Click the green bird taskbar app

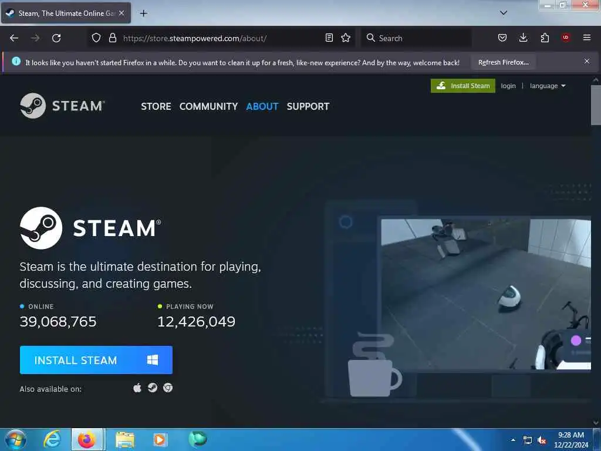tap(198, 439)
